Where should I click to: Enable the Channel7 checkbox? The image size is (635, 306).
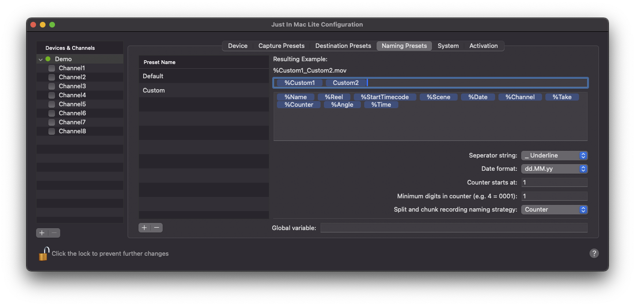(x=52, y=122)
